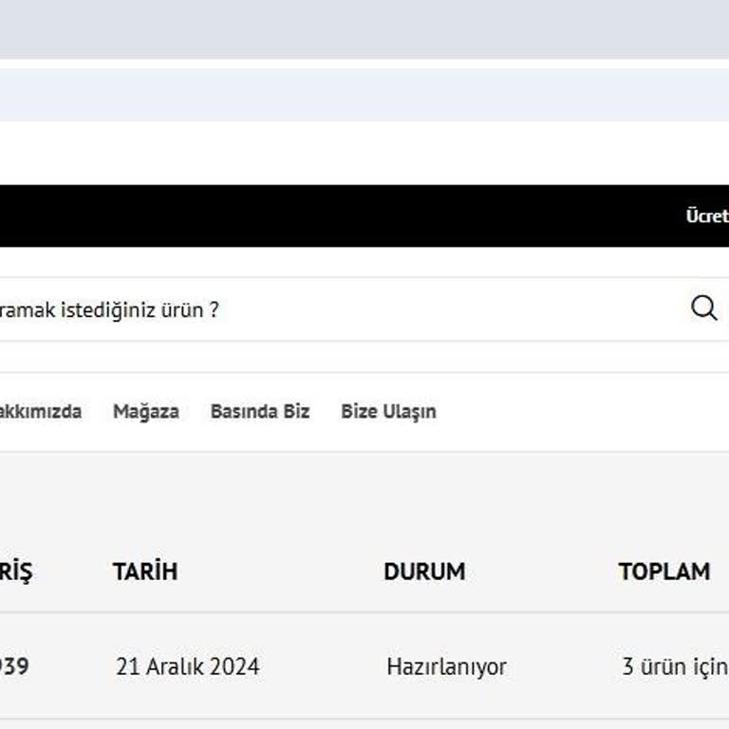Open the Hakkımızda menu item
This screenshot has height=729, width=729.
coord(40,412)
